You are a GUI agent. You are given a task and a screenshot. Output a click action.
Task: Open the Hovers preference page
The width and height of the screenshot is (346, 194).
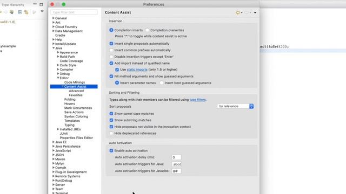70,103
